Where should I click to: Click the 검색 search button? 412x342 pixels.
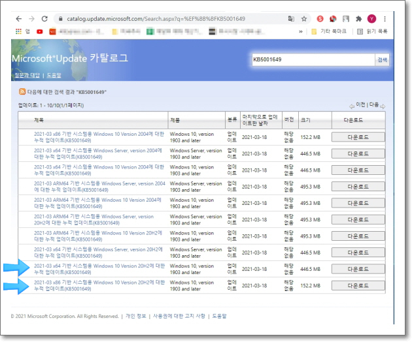point(382,60)
